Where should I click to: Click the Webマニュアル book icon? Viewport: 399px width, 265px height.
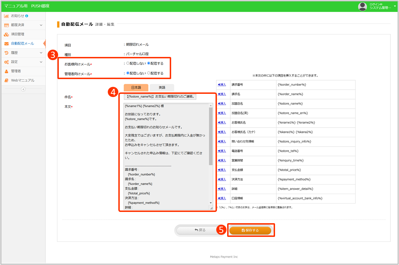[6, 80]
